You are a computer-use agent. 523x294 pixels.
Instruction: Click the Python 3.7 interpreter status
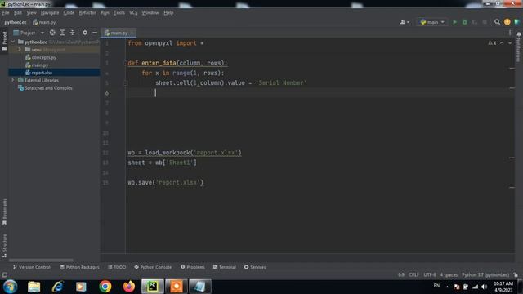click(485, 275)
